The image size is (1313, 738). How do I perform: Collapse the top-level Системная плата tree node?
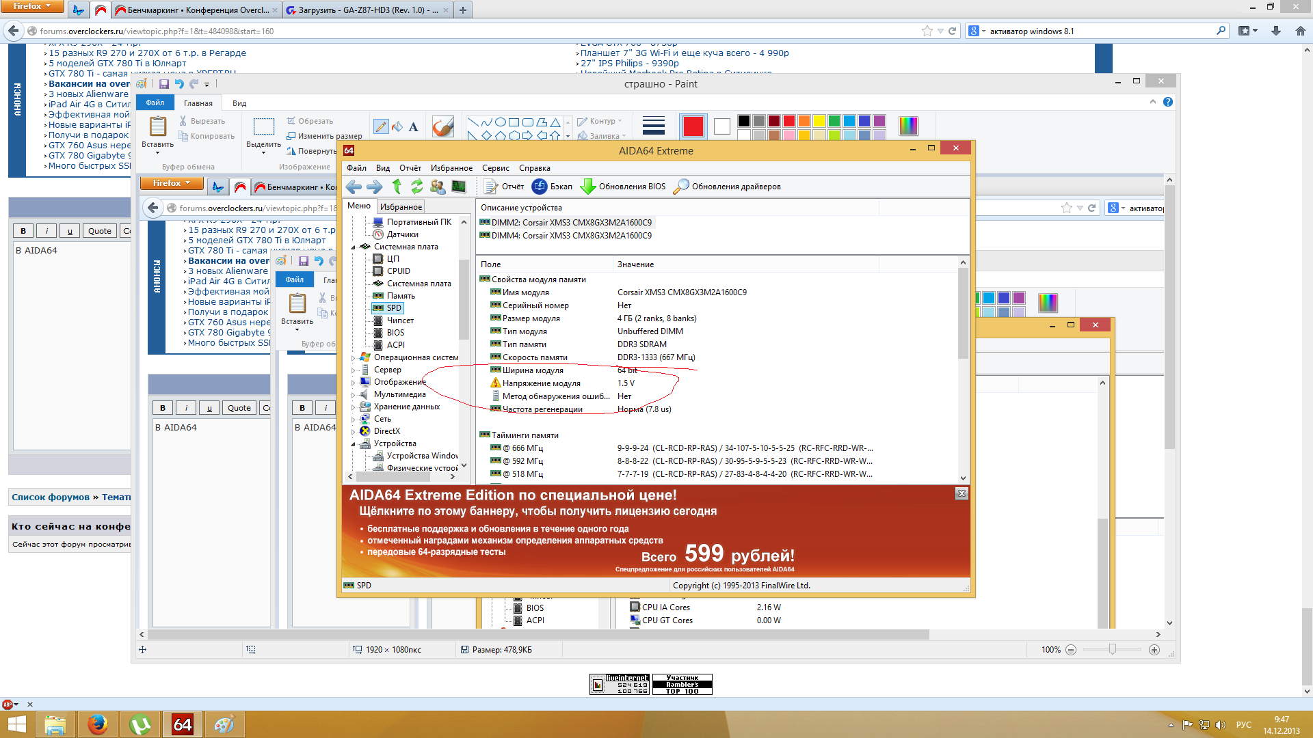354,247
